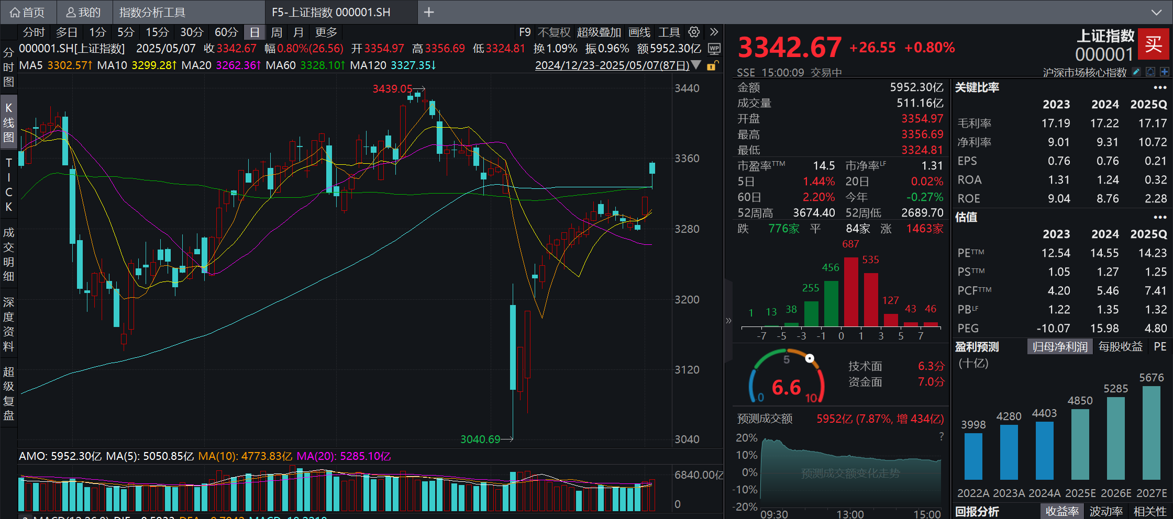Expand the date range 2024/12/23-2025/05/07 dropdown triangle
The width and height of the screenshot is (1173, 519).
click(696, 65)
